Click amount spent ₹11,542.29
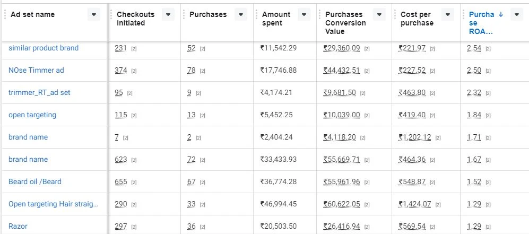Viewport: 529px width, 234px height. tap(279, 48)
